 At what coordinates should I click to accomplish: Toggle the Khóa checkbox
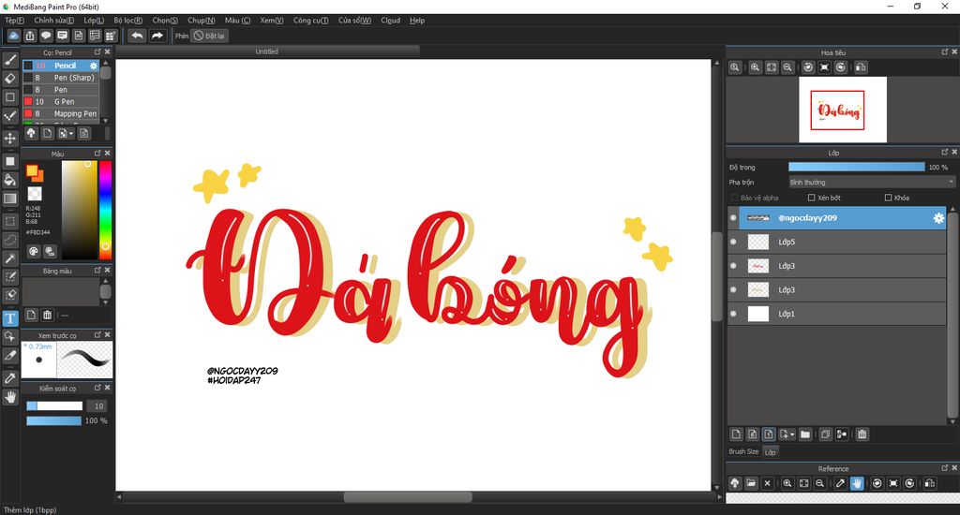point(888,198)
